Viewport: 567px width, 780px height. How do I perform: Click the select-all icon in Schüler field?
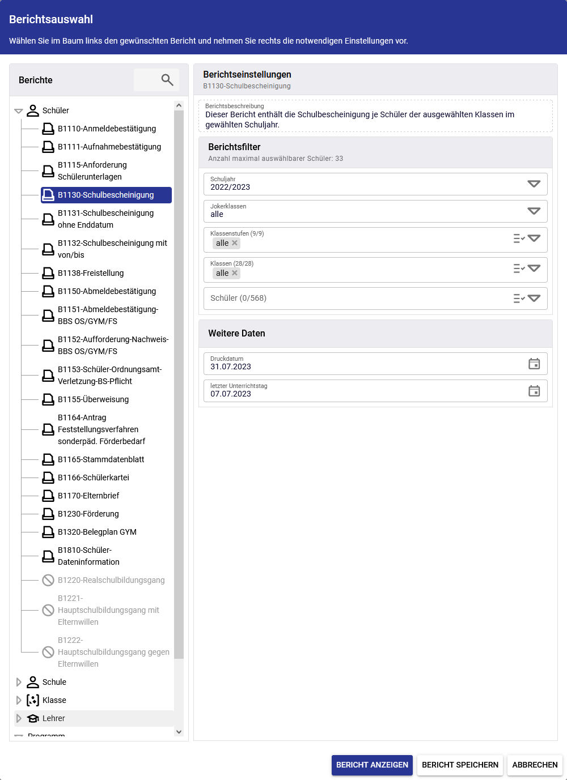519,299
